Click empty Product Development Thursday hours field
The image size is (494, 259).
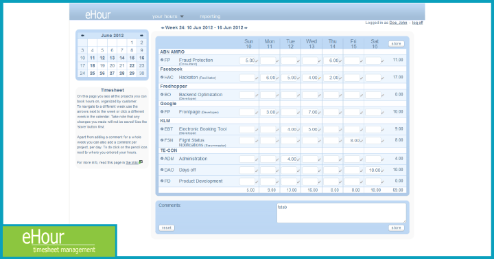coord(331,181)
